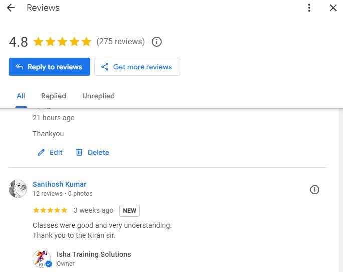This screenshot has height=272, width=343.
Task: Click the trash bin delete icon
Action: [x=79, y=152]
